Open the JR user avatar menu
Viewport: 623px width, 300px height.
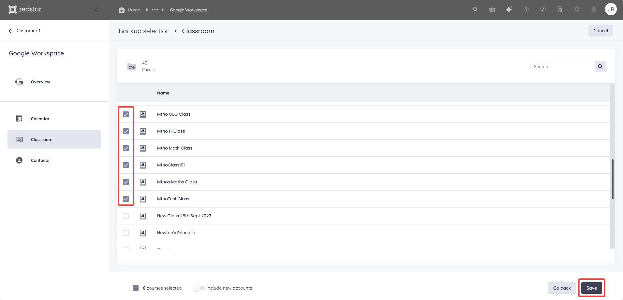coord(611,9)
